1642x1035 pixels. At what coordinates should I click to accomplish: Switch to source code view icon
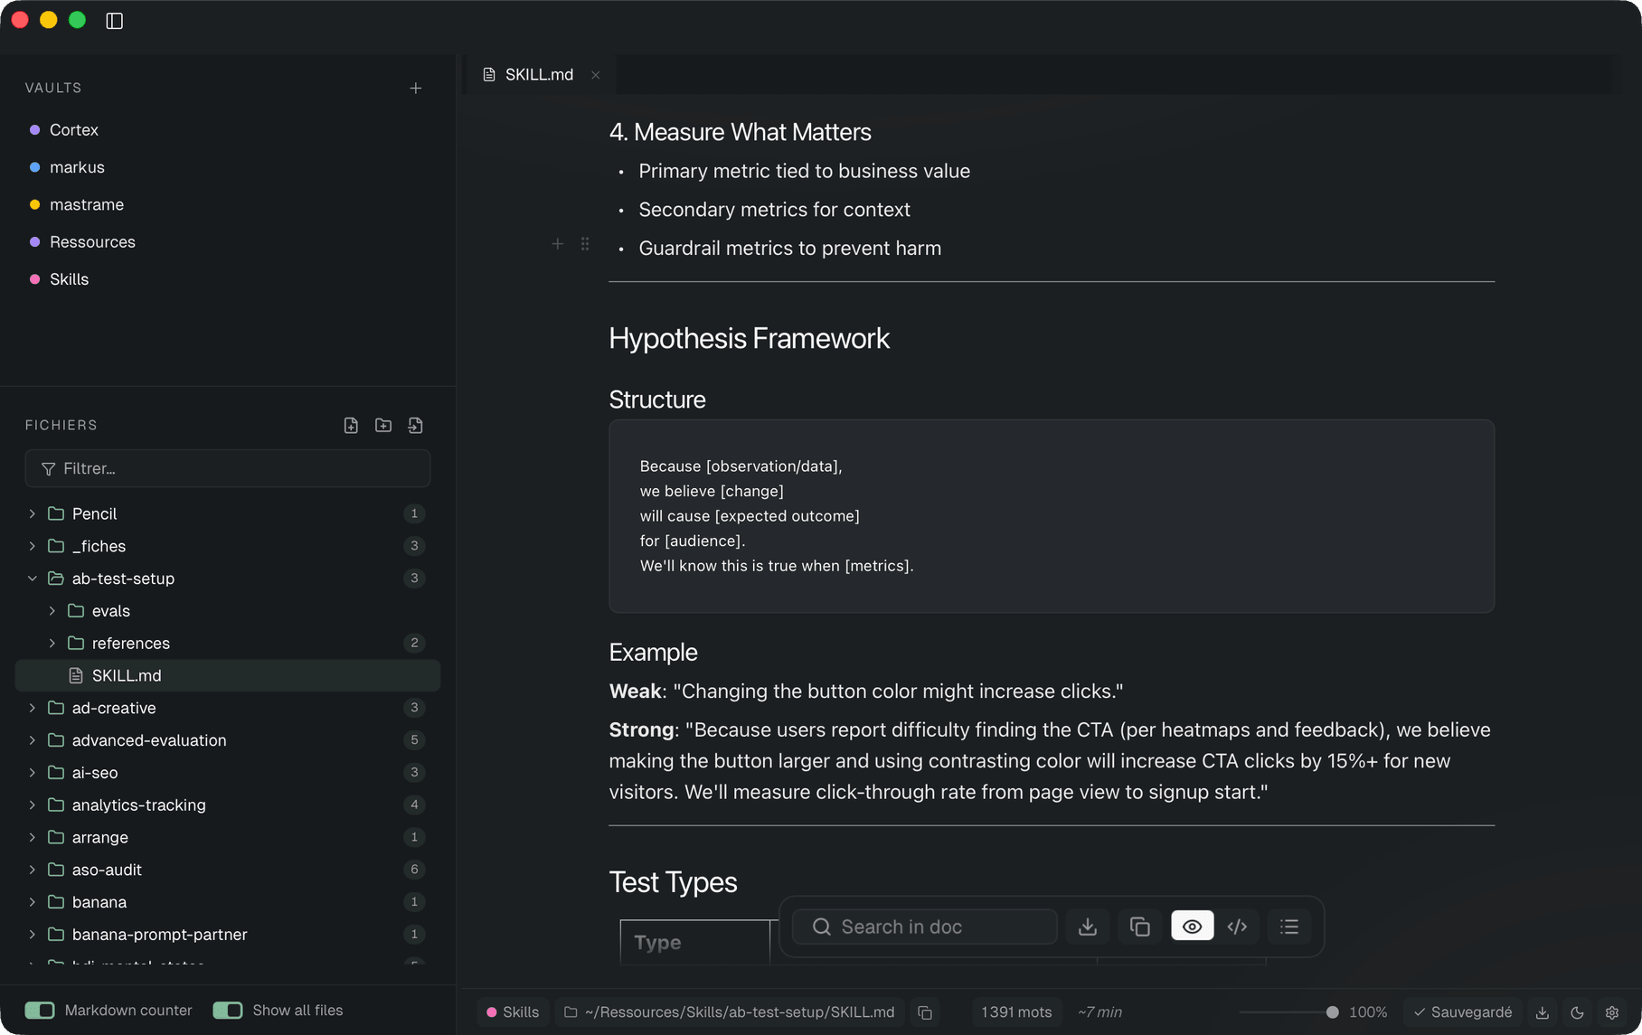pos(1238,927)
